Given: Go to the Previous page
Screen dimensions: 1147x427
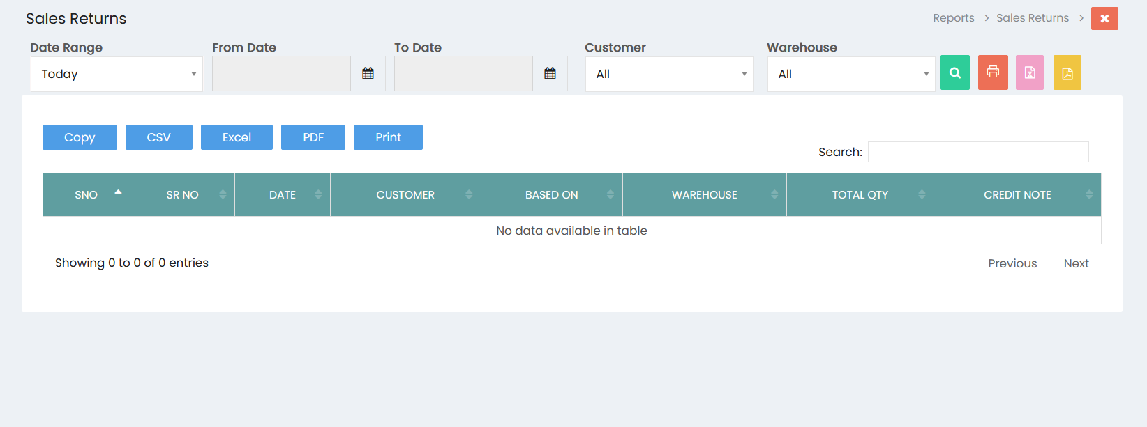Looking at the screenshot, I should coord(1012,263).
